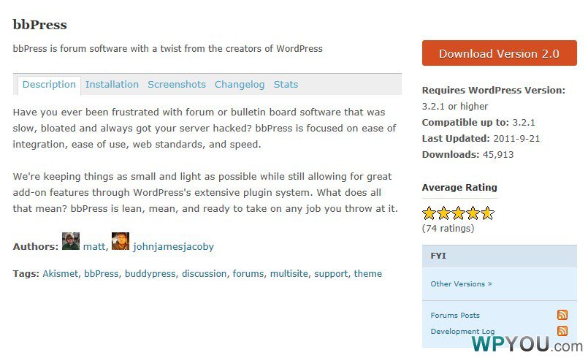Browse plugins tagged buddypress

(150, 274)
